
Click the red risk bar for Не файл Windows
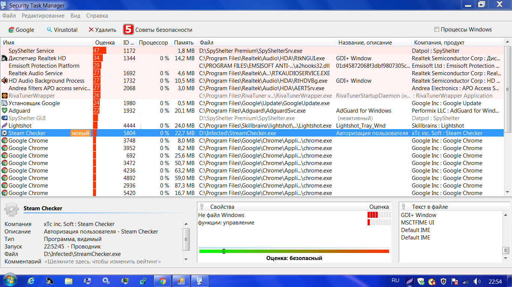pos(378,215)
